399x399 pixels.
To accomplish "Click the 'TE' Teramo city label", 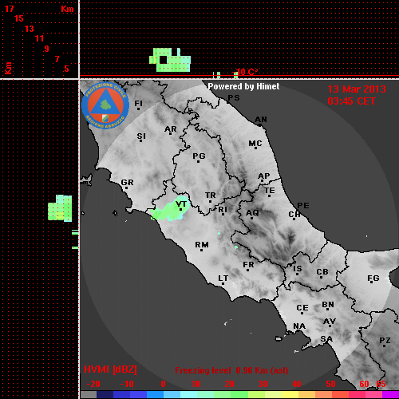I will (270, 191).
